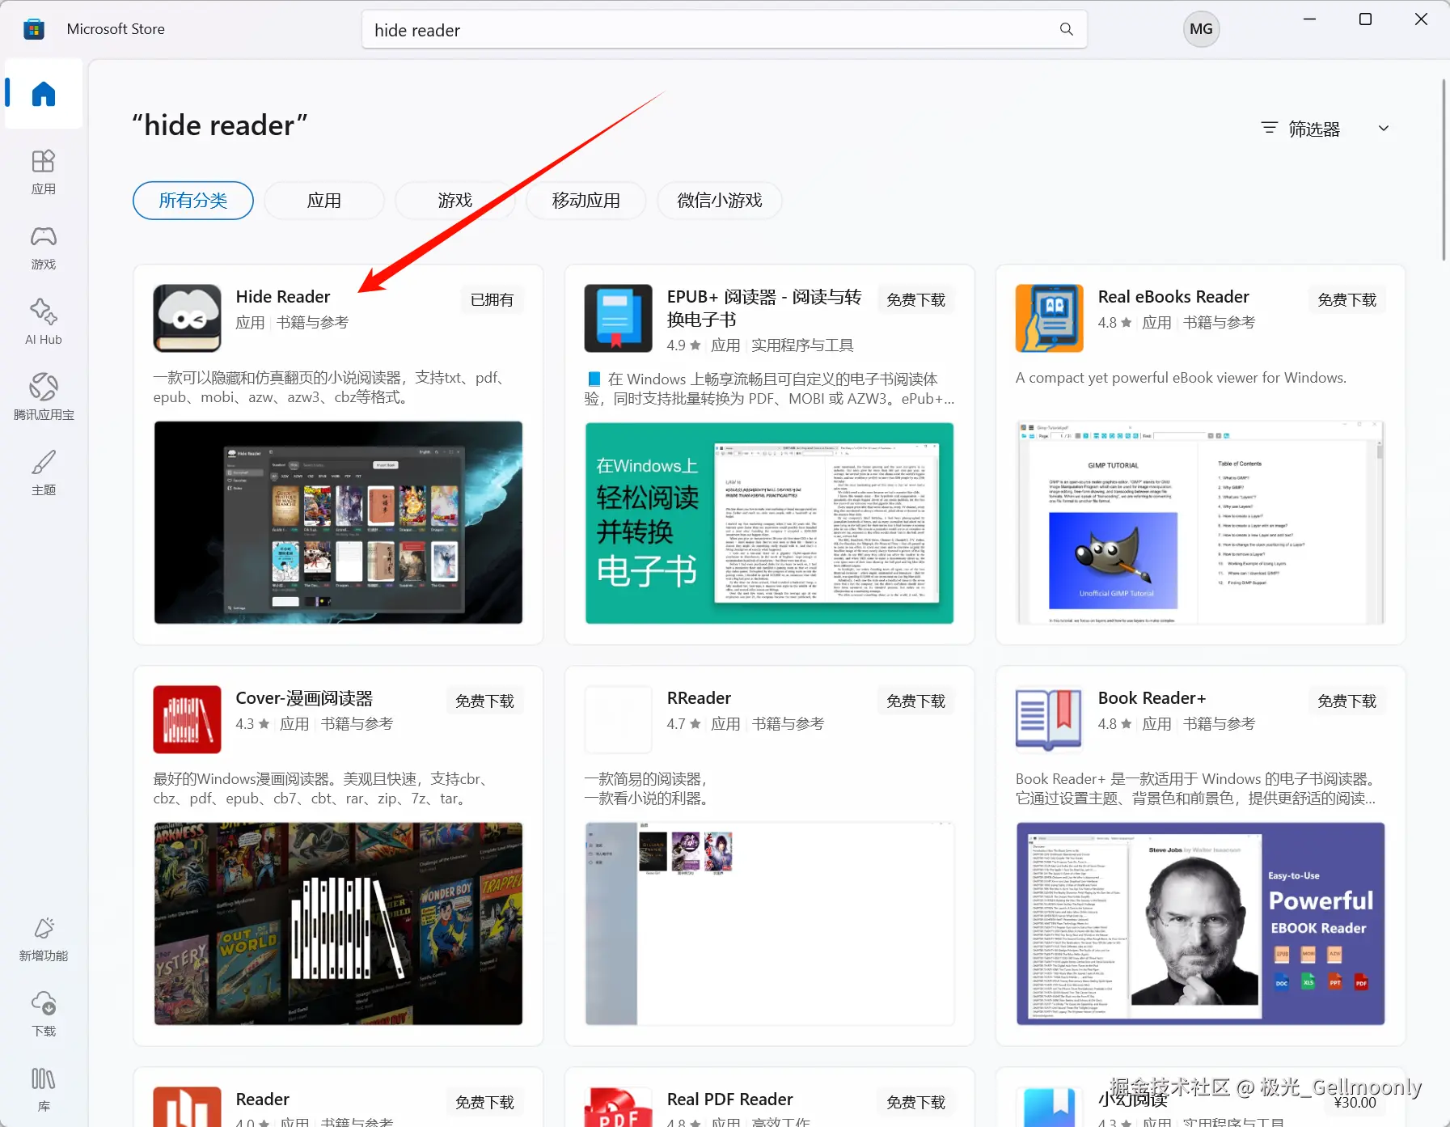
Task: Click the Book Reader+ app icon
Action: pyautogui.click(x=1049, y=719)
